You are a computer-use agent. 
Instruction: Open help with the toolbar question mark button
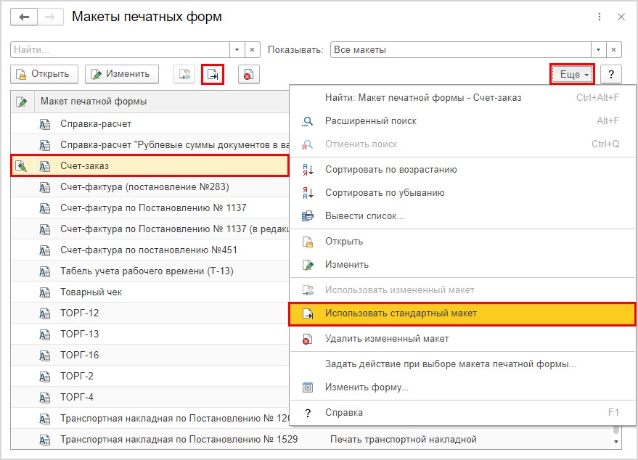(x=610, y=75)
